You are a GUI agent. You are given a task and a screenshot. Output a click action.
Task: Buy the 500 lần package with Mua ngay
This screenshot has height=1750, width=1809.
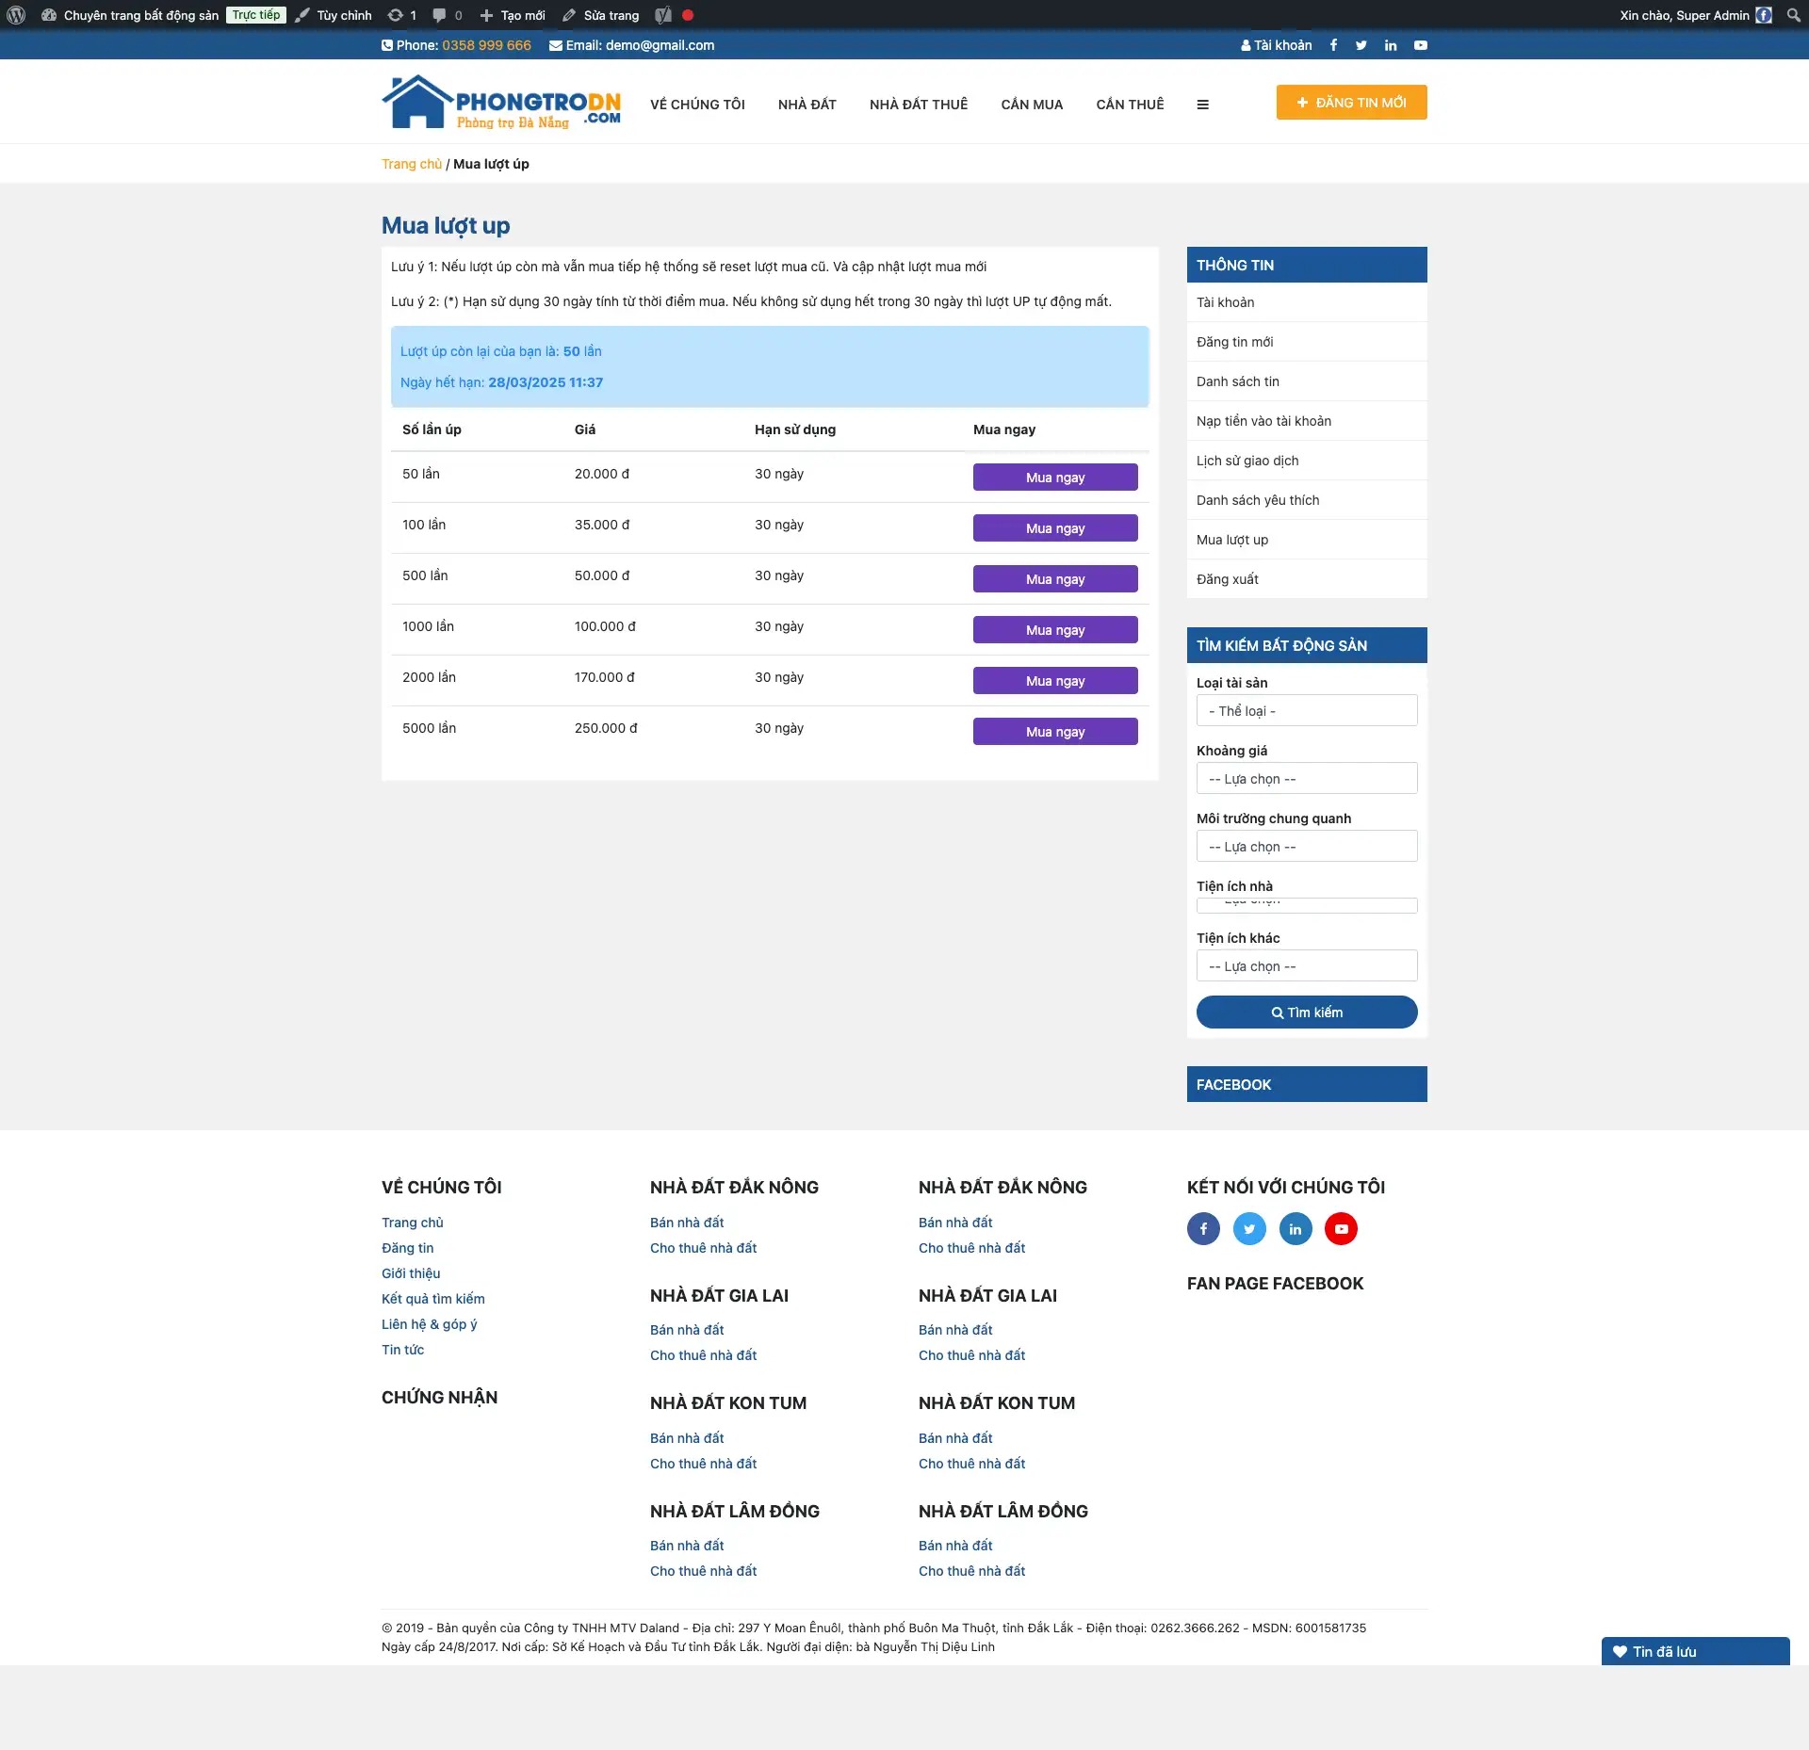point(1054,579)
